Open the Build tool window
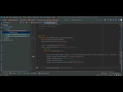 pos(19,73)
